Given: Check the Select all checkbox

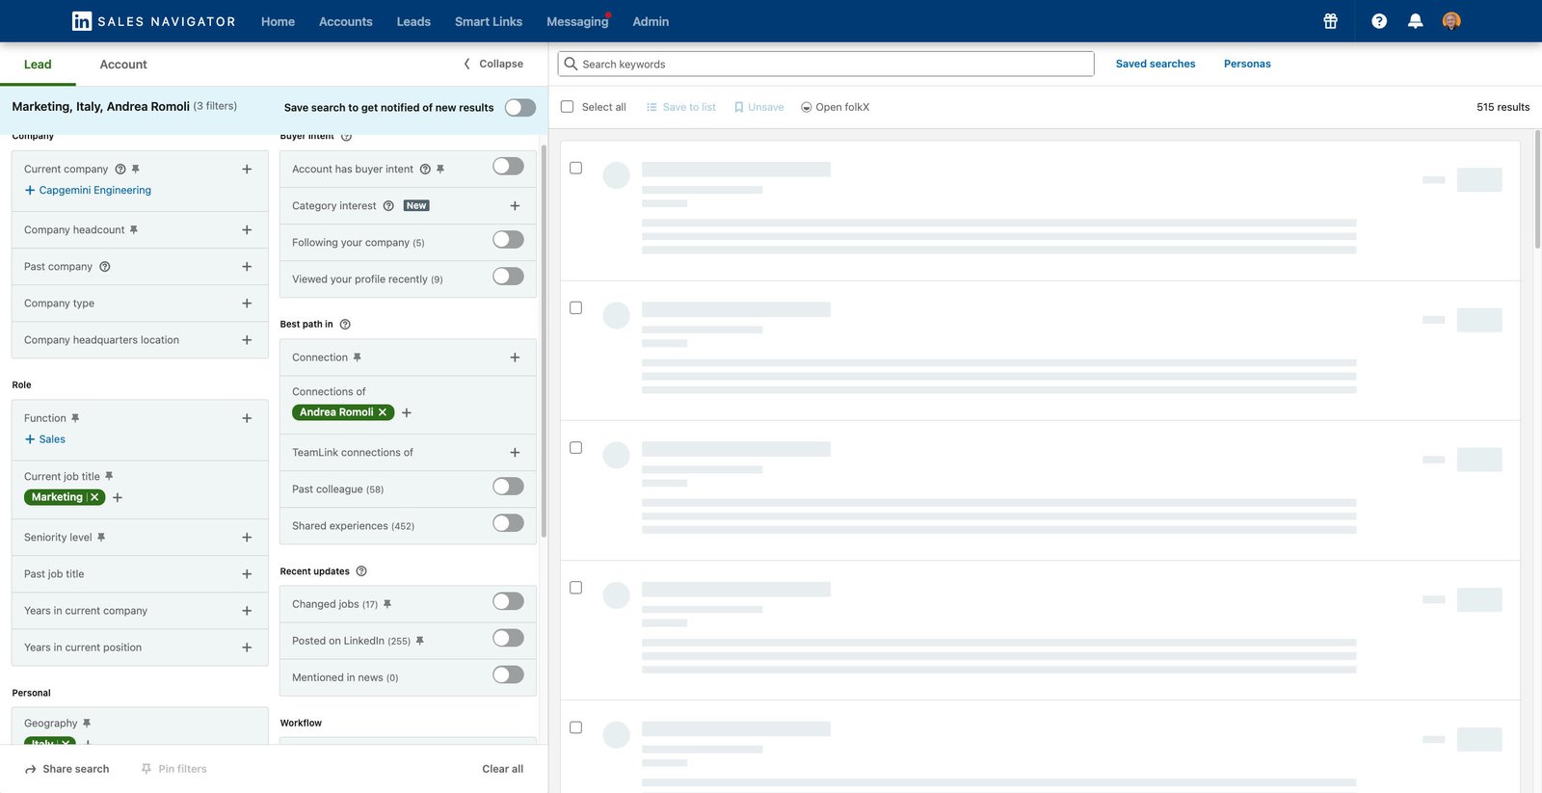Looking at the screenshot, I should tap(568, 107).
